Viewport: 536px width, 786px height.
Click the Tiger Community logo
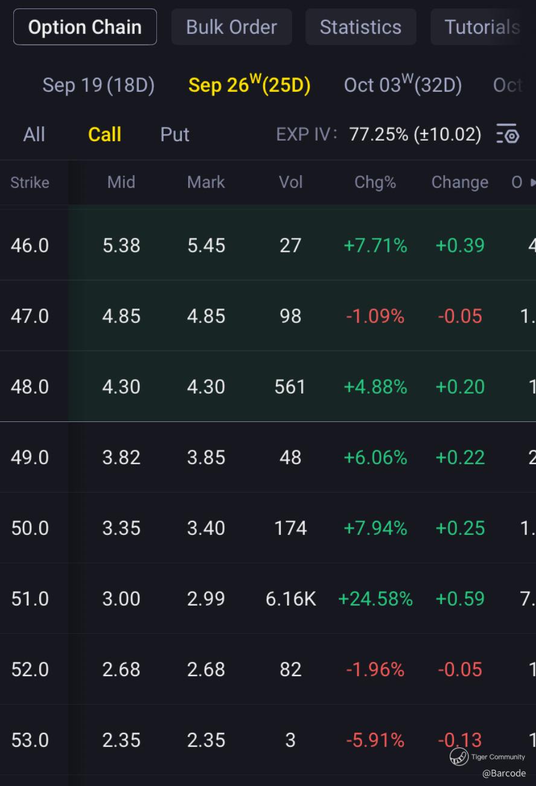click(459, 756)
